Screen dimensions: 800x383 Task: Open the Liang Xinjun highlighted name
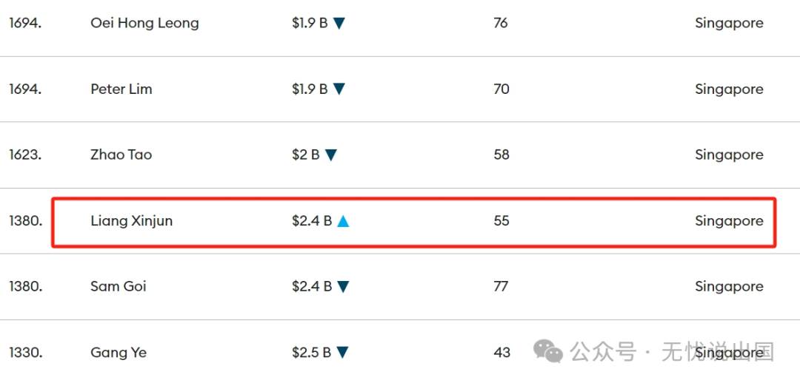tap(132, 221)
